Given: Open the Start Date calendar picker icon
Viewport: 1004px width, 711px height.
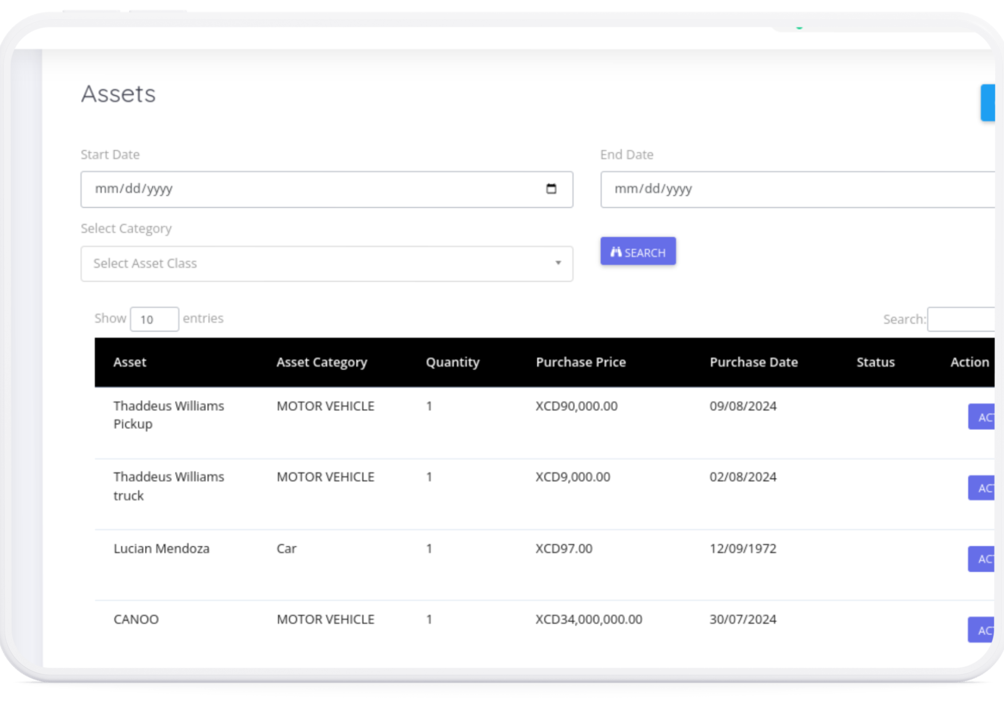Looking at the screenshot, I should 551,189.
